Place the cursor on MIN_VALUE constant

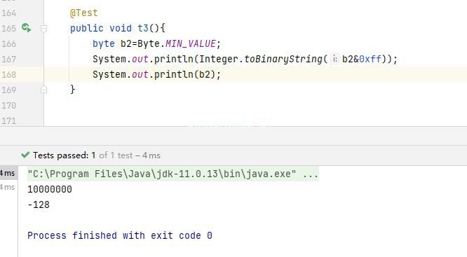coord(191,43)
